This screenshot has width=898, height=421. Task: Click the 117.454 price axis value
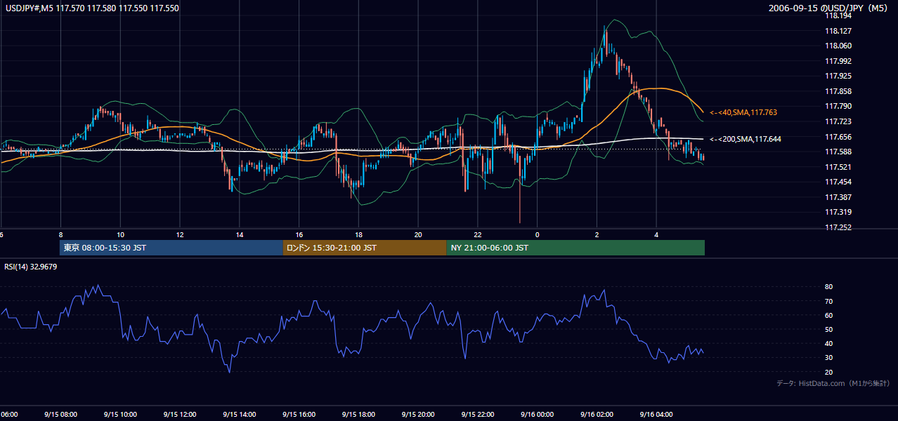838,182
